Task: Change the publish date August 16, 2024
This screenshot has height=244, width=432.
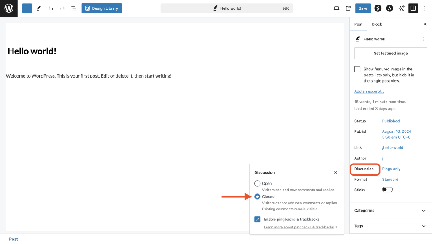Action: [397, 134]
